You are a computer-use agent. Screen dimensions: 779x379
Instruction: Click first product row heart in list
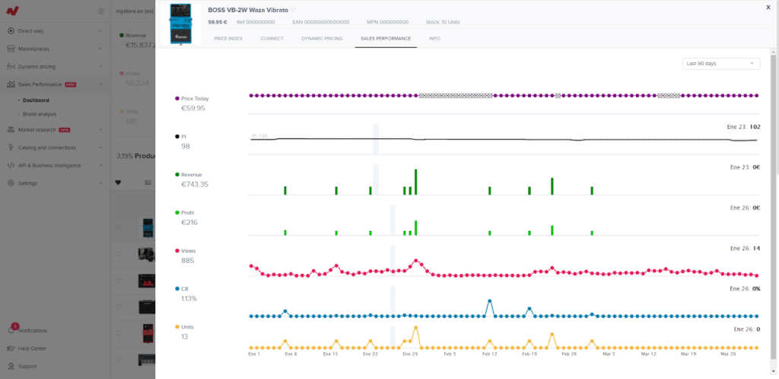[118, 228]
